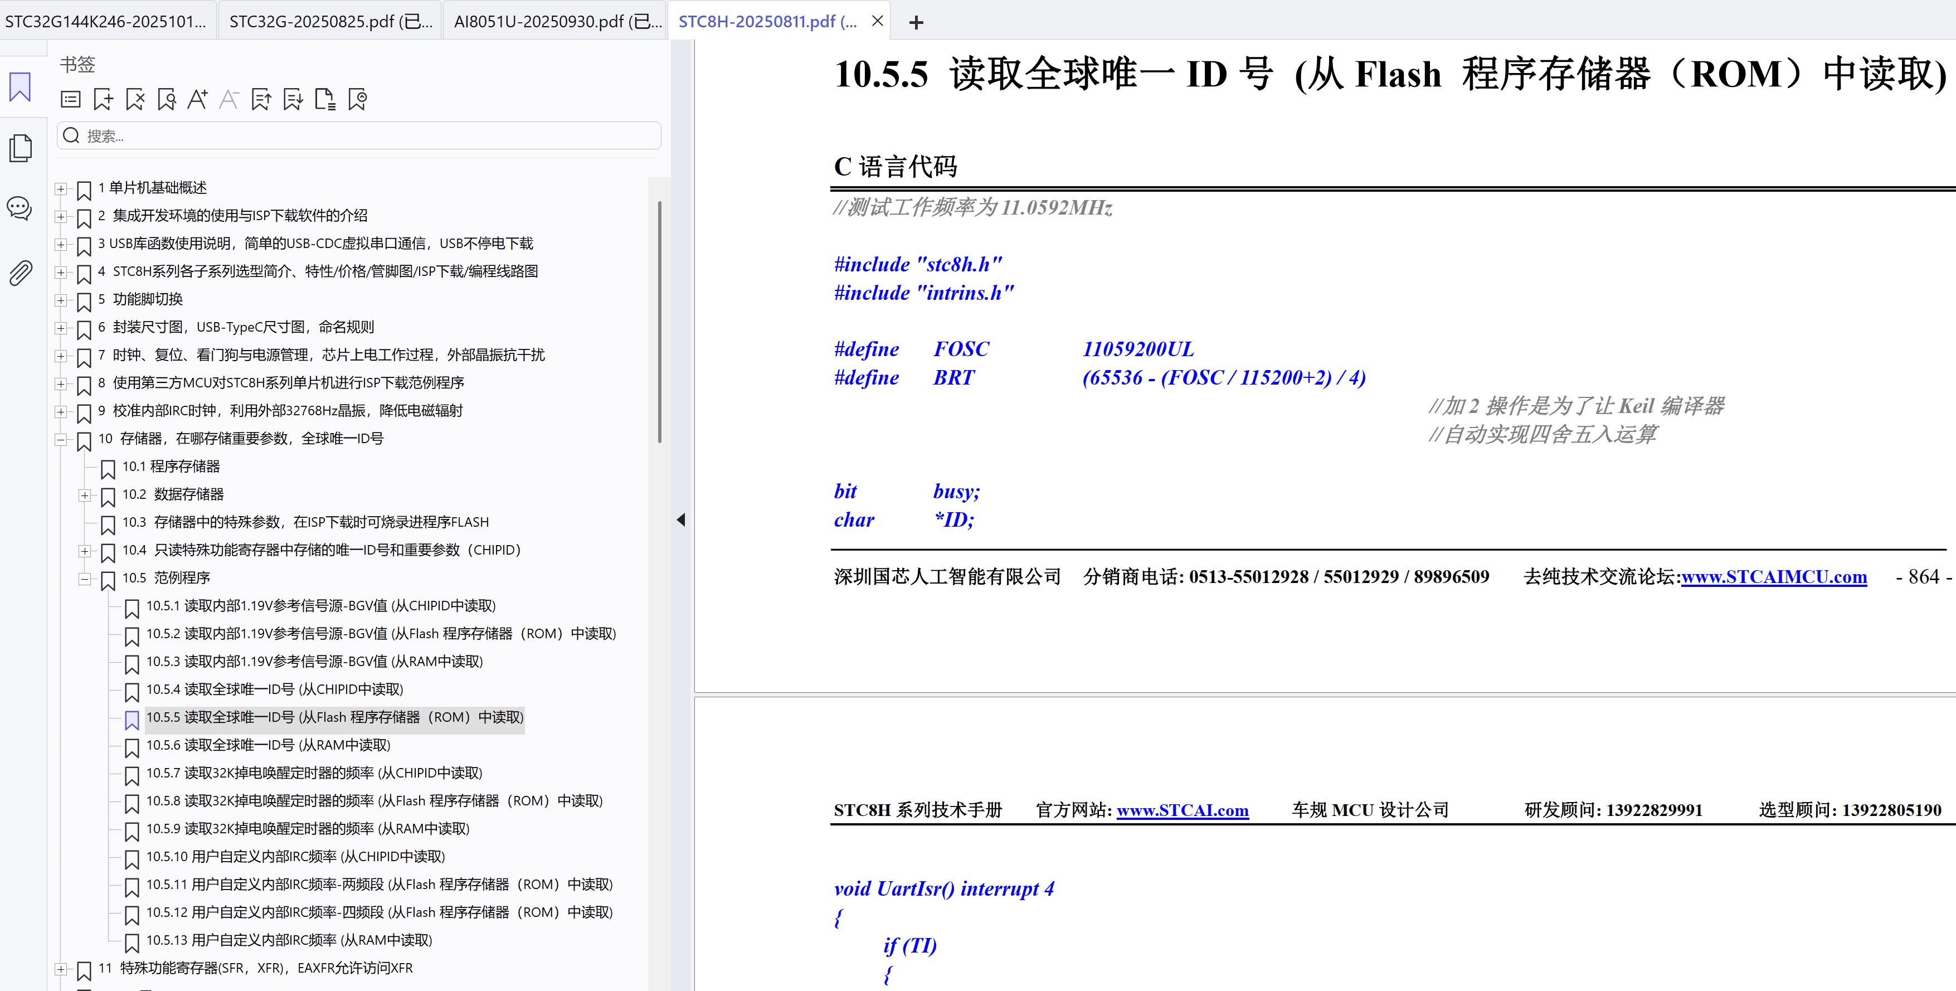1956x991 pixels.
Task: Select bookmark '10.5.6 读取全球唯一ID号 (从RAM中读取)'
Action: (268, 745)
